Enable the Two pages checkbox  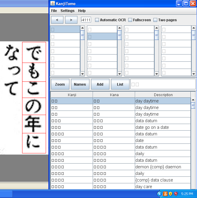(x=155, y=20)
